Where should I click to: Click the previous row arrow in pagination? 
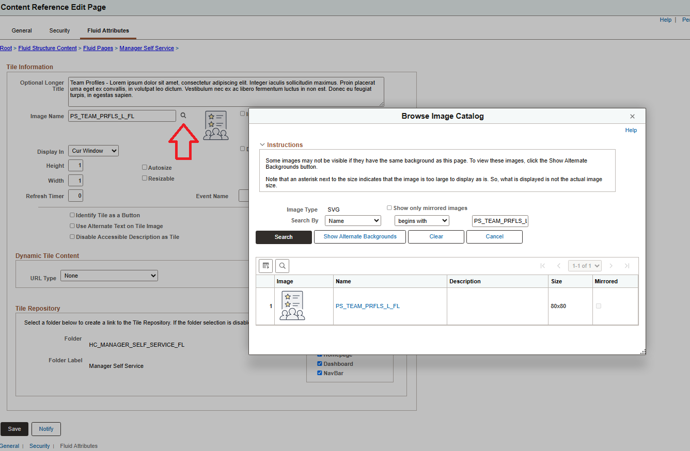558,266
